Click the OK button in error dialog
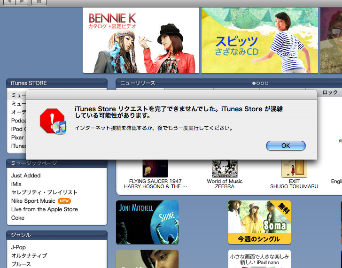The image size is (342, 268). point(286,145)
